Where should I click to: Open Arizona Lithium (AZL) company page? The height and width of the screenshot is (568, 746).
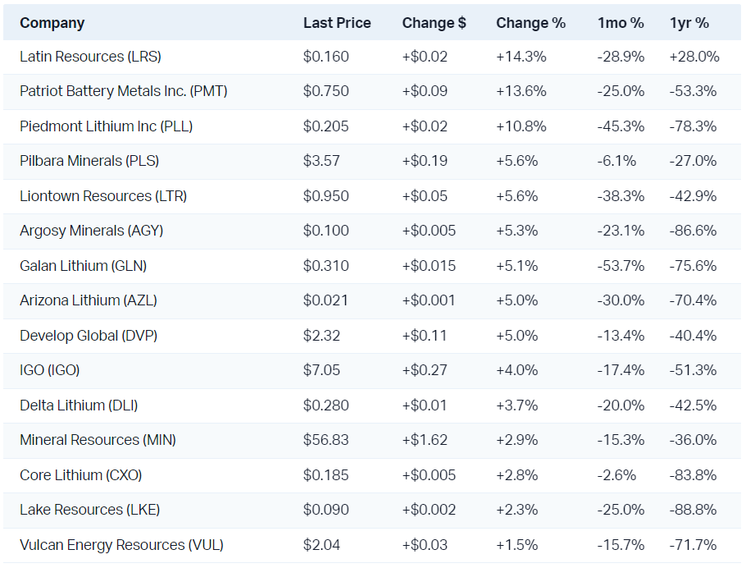(88, 300)
